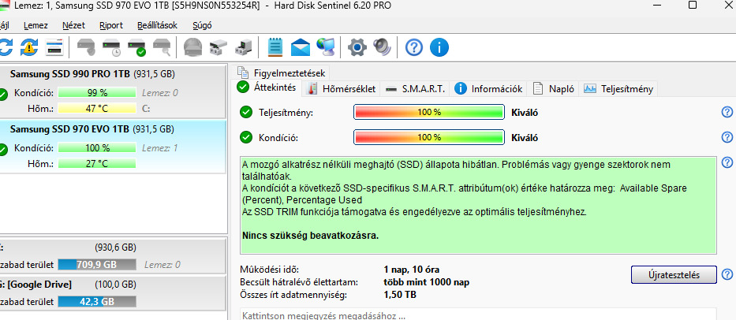Open the Napló tab

554,89
